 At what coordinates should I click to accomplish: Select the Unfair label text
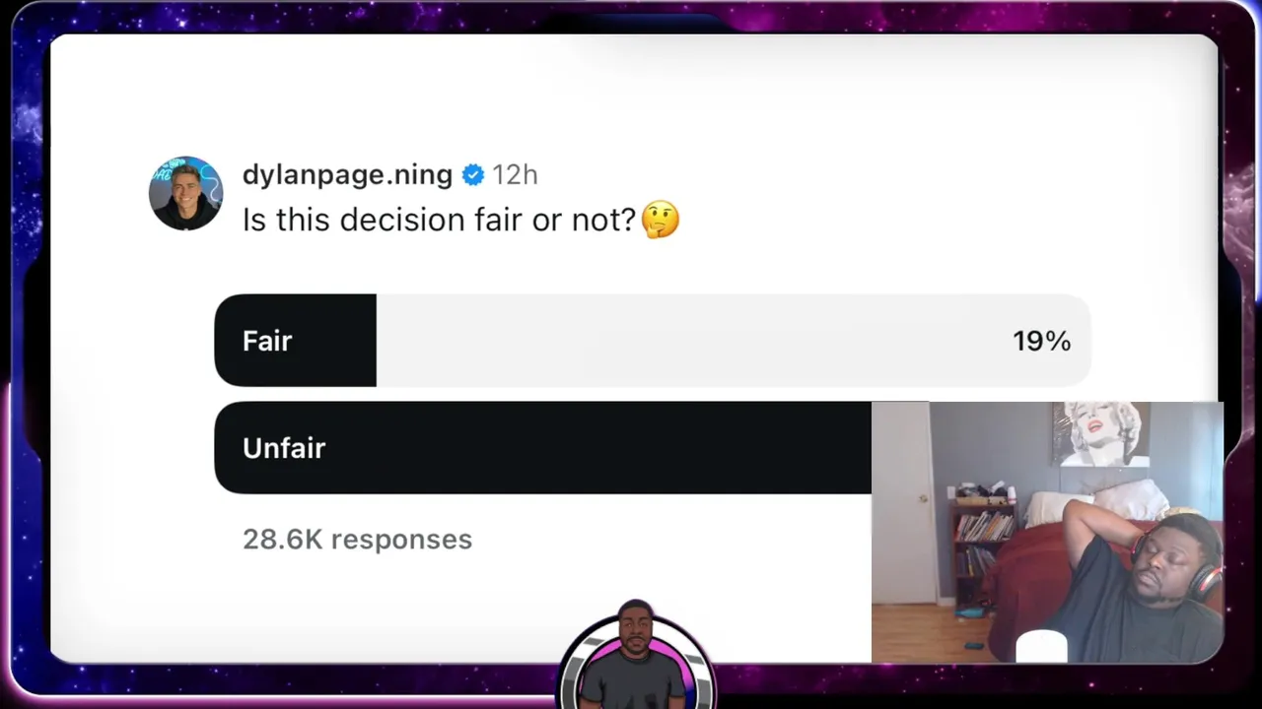click(x=284, y=448)
